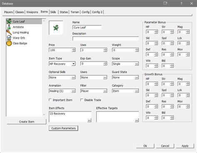Confirm with the Ok button
Viewport: 197px width, 153px height.
click(145, 146)
